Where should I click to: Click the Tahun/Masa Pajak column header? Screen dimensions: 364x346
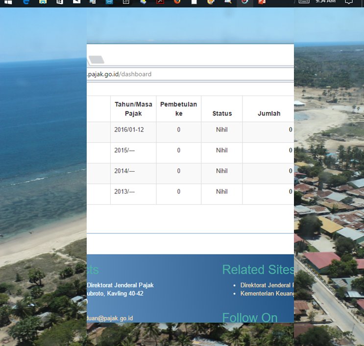[x=133, y=109]
